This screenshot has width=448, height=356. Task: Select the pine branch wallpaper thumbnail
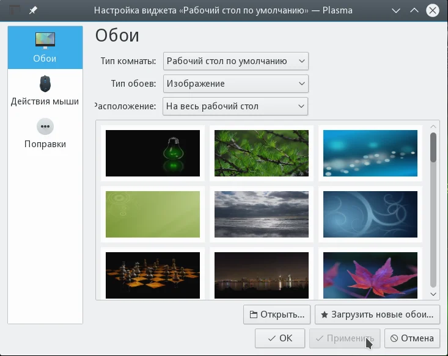point(262,153)
